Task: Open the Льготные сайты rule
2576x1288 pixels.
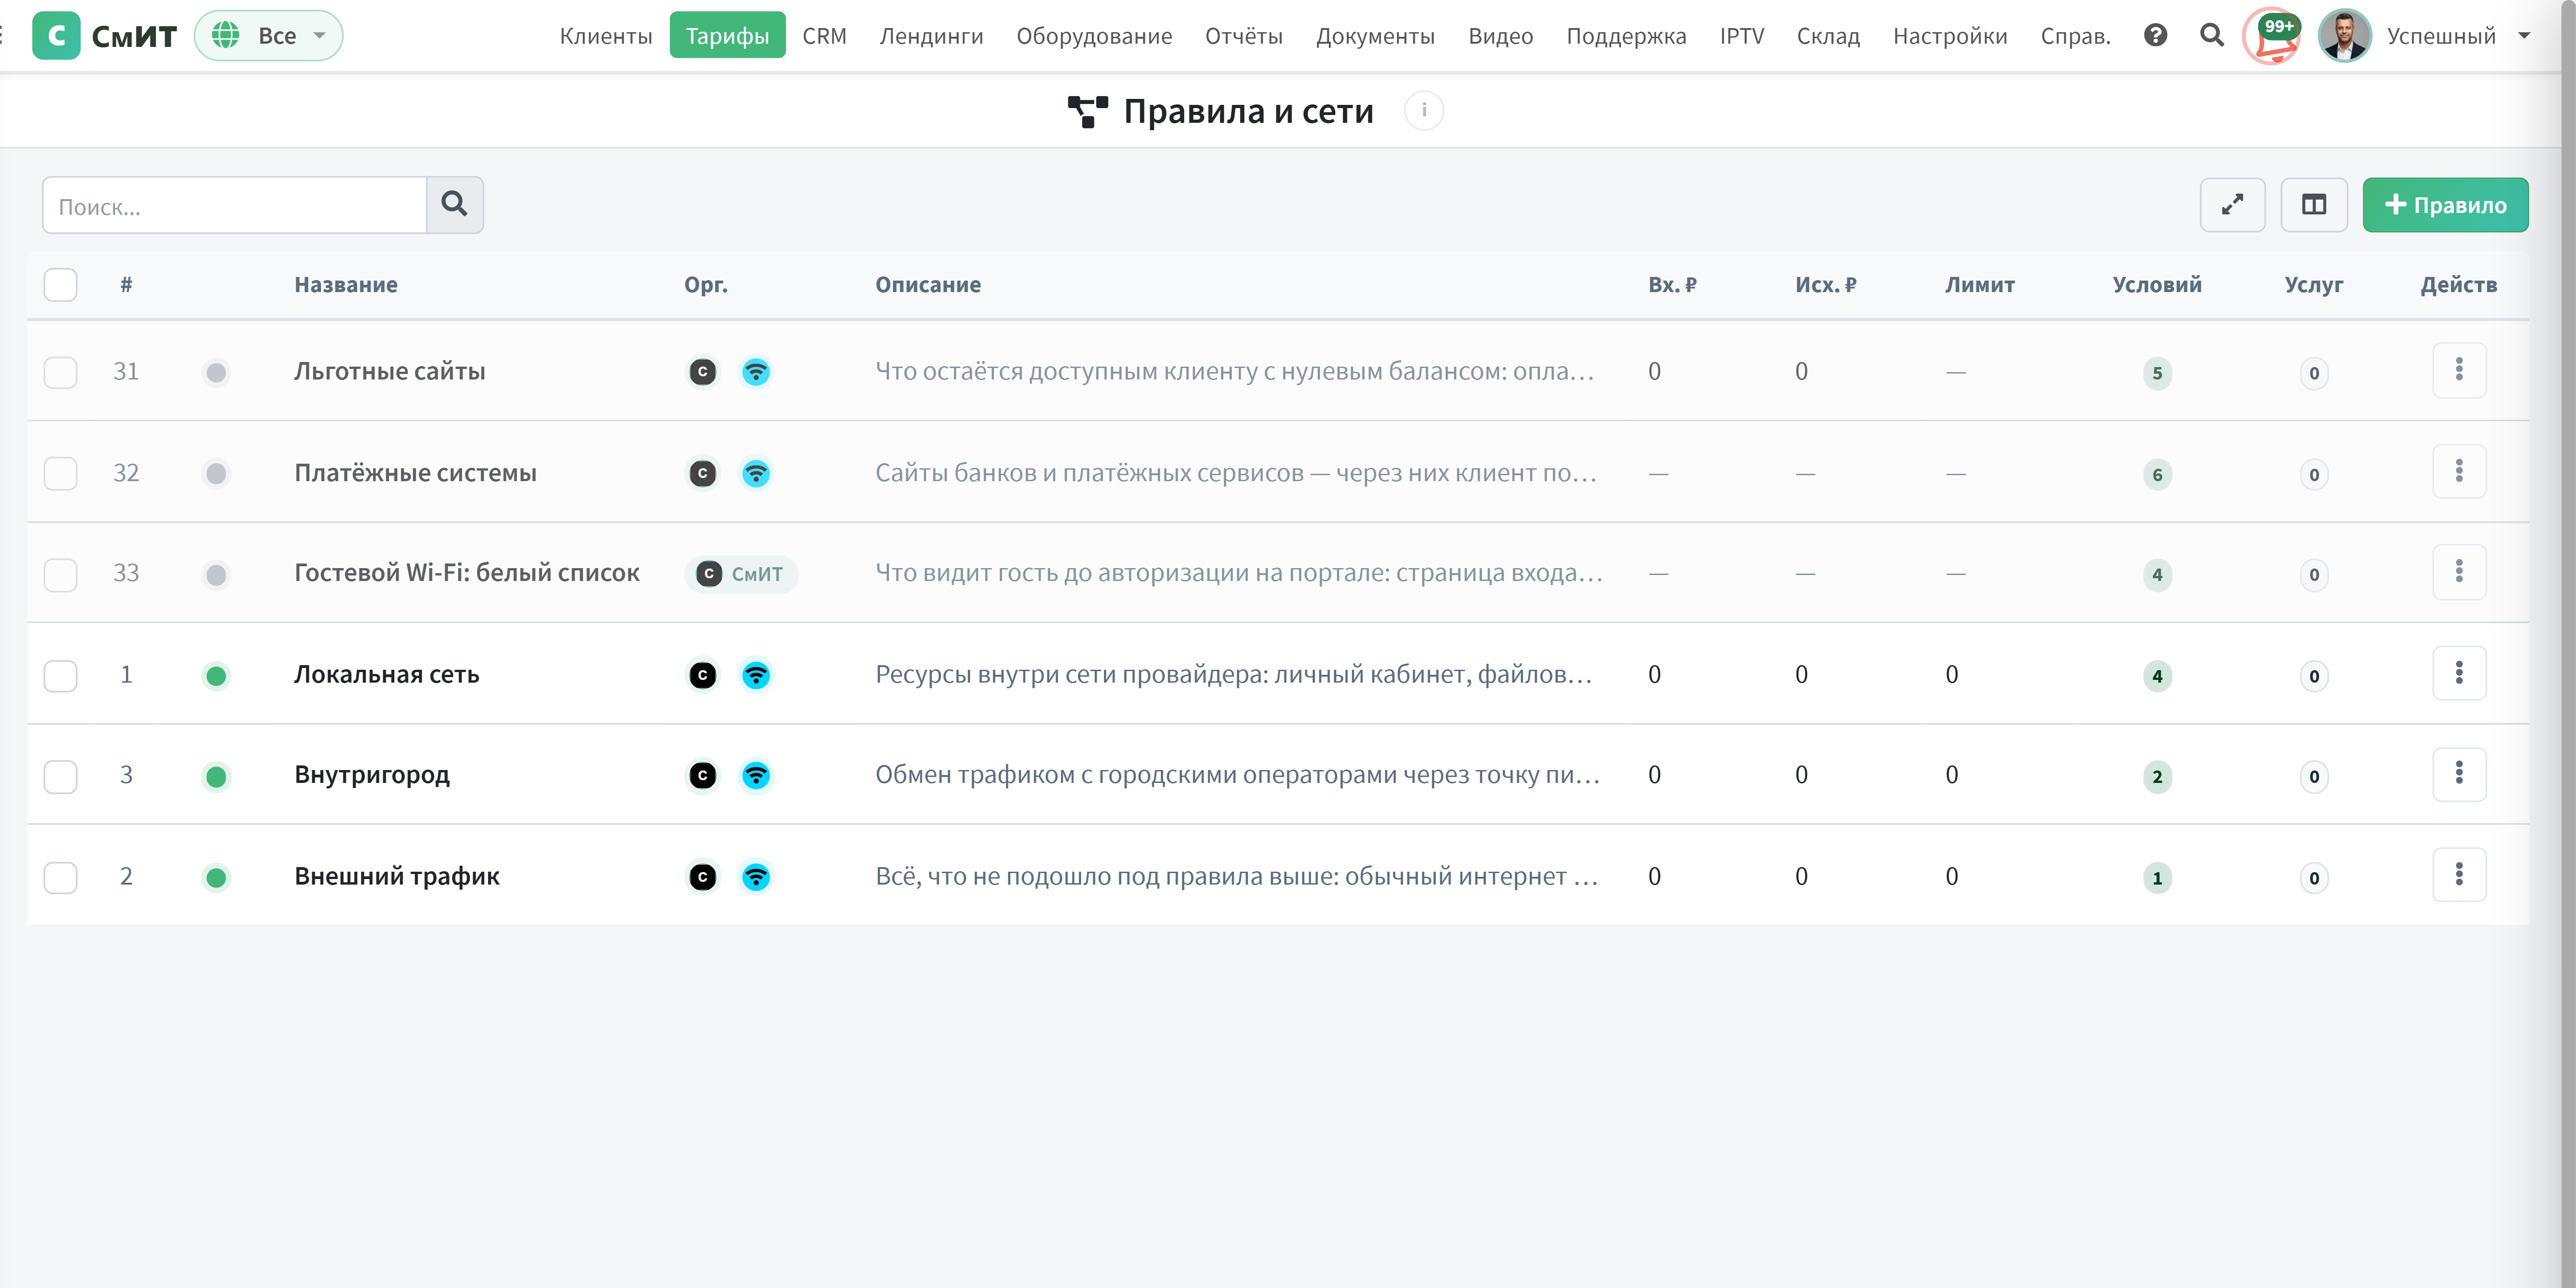Action: click(390, 371)
